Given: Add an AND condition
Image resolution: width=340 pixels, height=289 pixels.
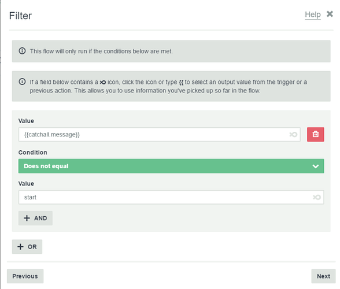Looking at the screenshot, I should [35, 218].
